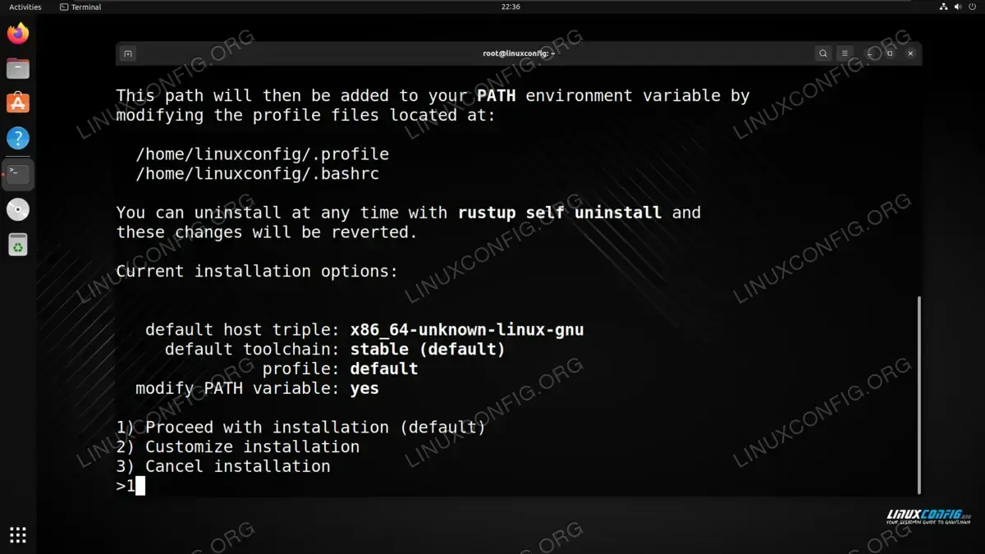Open Firefox from the dock
This screenshot has width=985, height=554.
coord(18,34)
